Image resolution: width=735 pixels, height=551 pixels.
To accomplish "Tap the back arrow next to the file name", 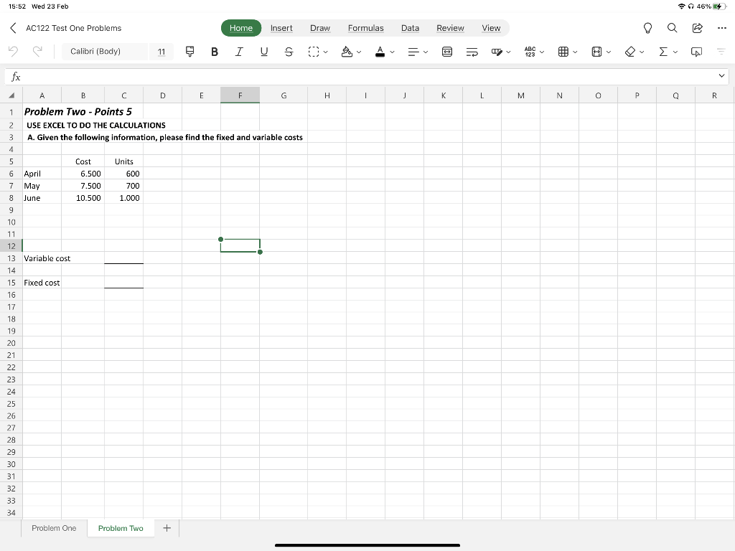I will coord(13,28).
